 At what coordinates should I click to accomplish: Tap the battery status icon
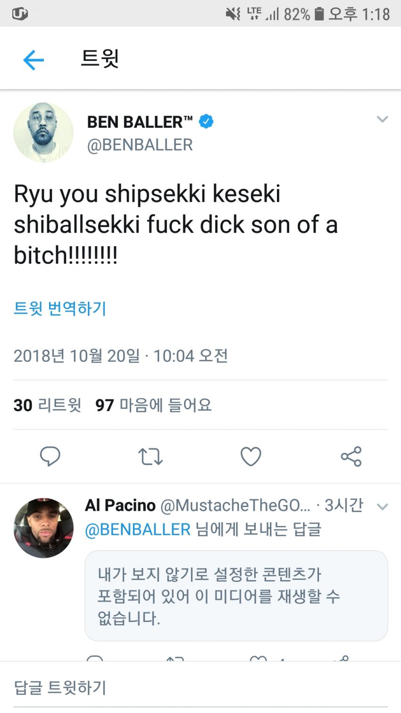319,14
